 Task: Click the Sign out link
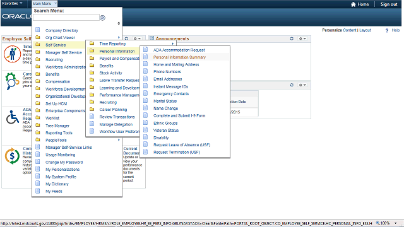[389, 4]
